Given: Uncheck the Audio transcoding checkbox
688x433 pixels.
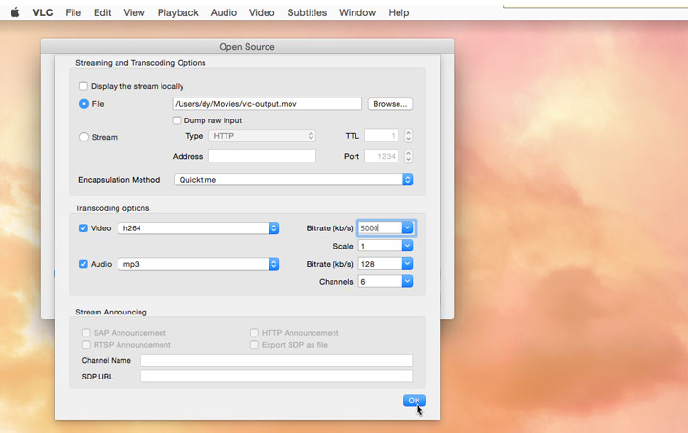Looking at the screenshot, I should click(x=83, y=264).
